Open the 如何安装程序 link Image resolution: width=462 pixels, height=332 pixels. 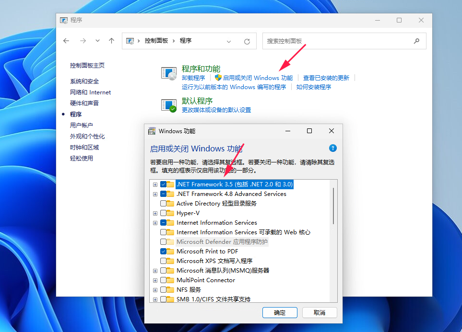pyautogui.click(x=313, y=87)
